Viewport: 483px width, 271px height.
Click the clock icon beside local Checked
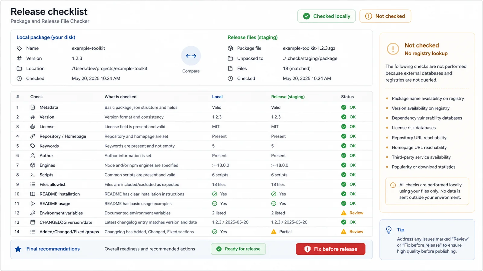19,79
